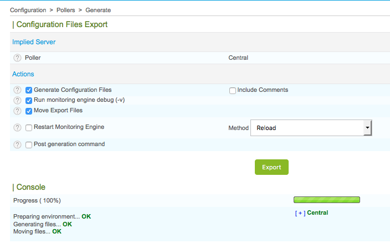Click help icon beside Restart Monitoring Engine
Viewport: 390px width, 249px height.
[x=17, y=128]
